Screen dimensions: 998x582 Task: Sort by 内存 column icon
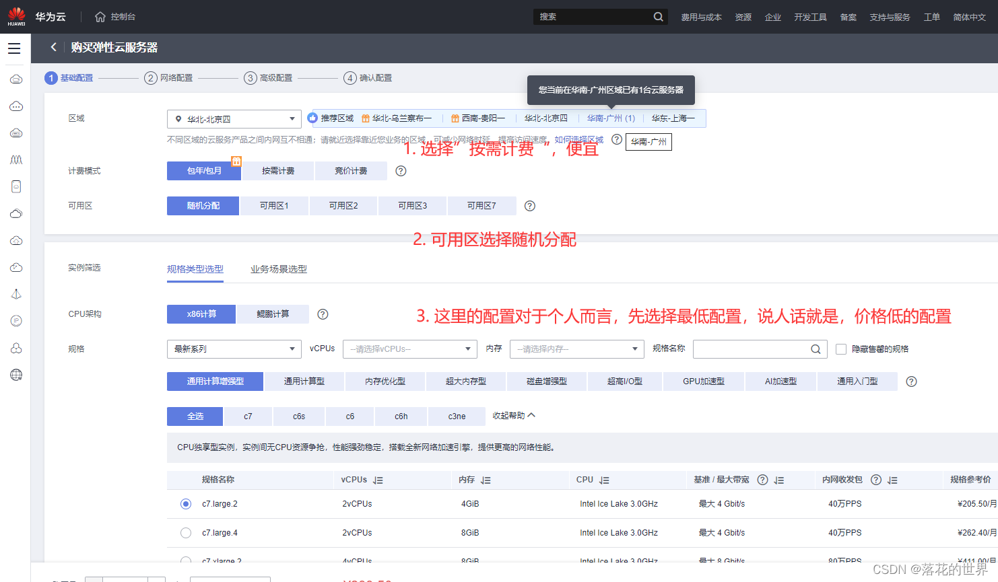click(x=486, y=480)
